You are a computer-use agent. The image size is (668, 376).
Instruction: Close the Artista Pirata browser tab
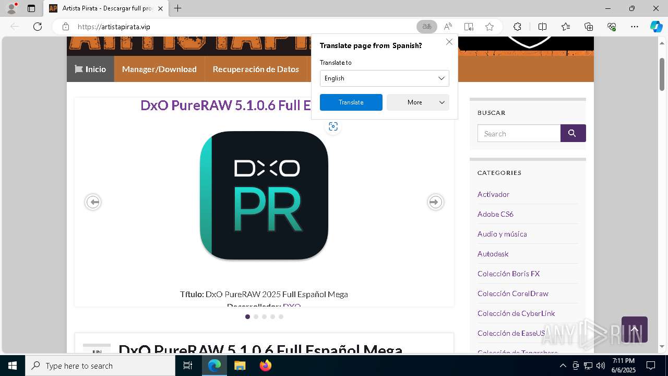[161, 8]
